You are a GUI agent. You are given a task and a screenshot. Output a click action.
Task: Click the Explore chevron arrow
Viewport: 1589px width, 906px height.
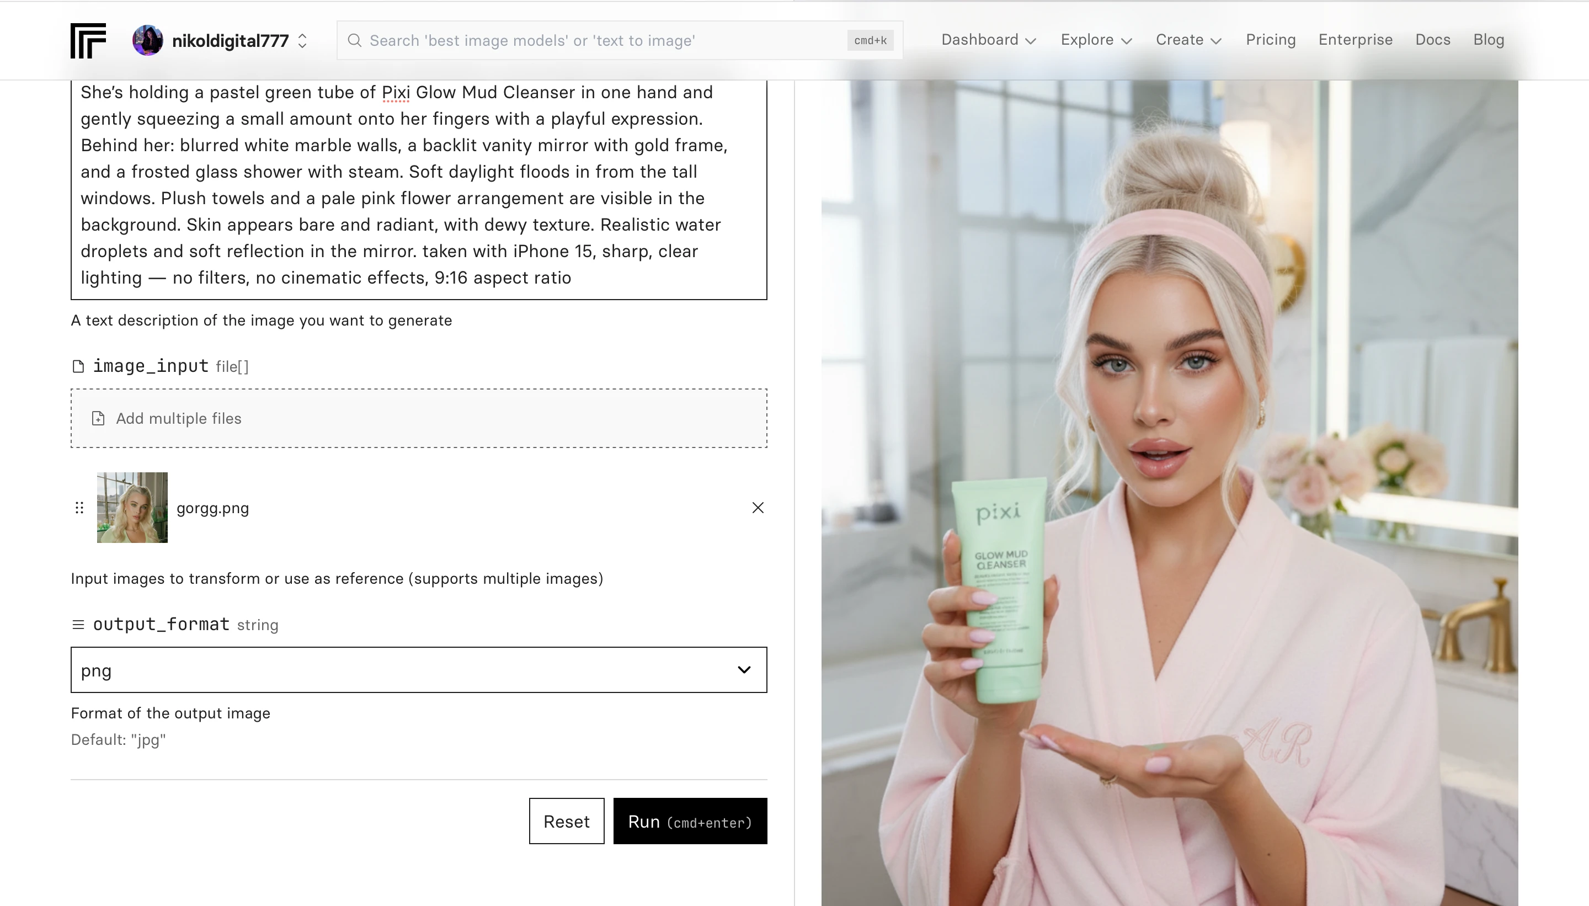1126,41
